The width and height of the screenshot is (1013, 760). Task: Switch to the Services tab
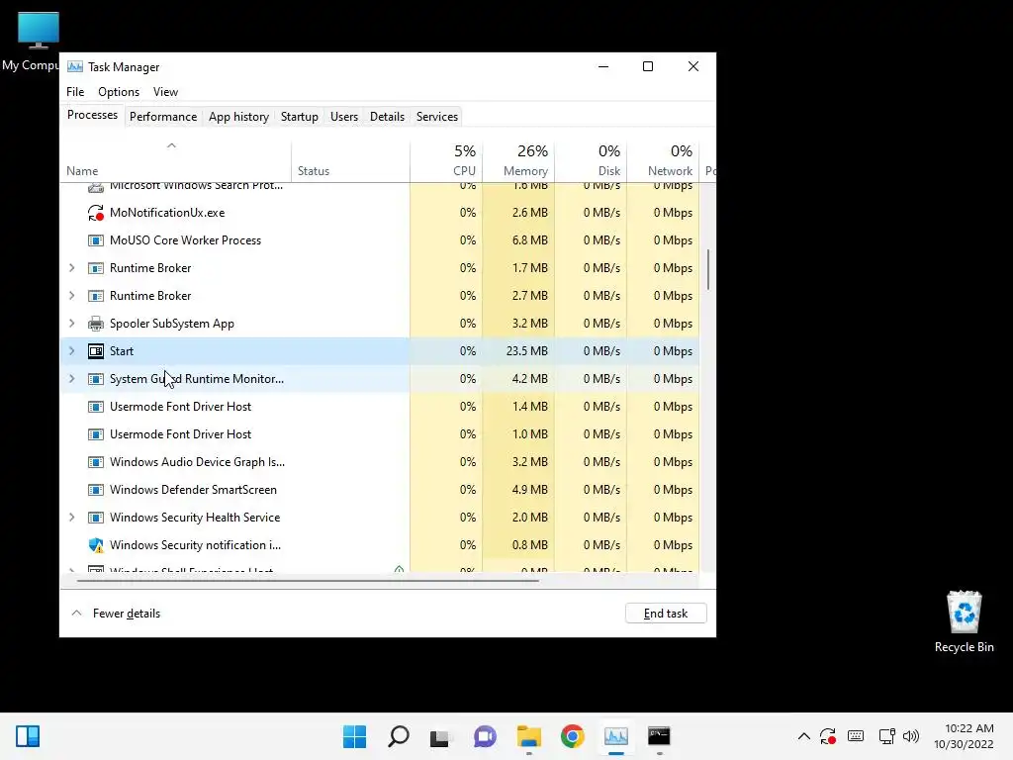coord(437,117)
